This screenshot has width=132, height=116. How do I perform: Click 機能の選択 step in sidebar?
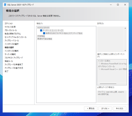(9, 48)
